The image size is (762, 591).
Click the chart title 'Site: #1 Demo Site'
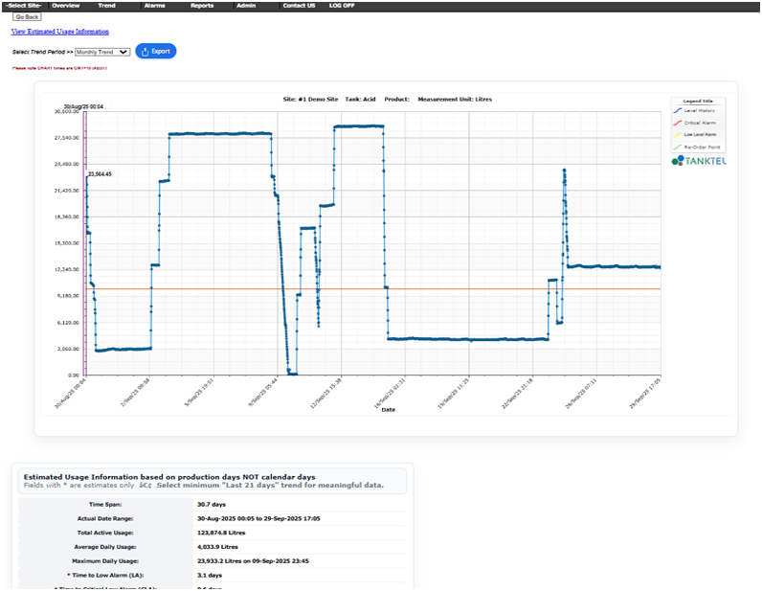coord(310,100)
